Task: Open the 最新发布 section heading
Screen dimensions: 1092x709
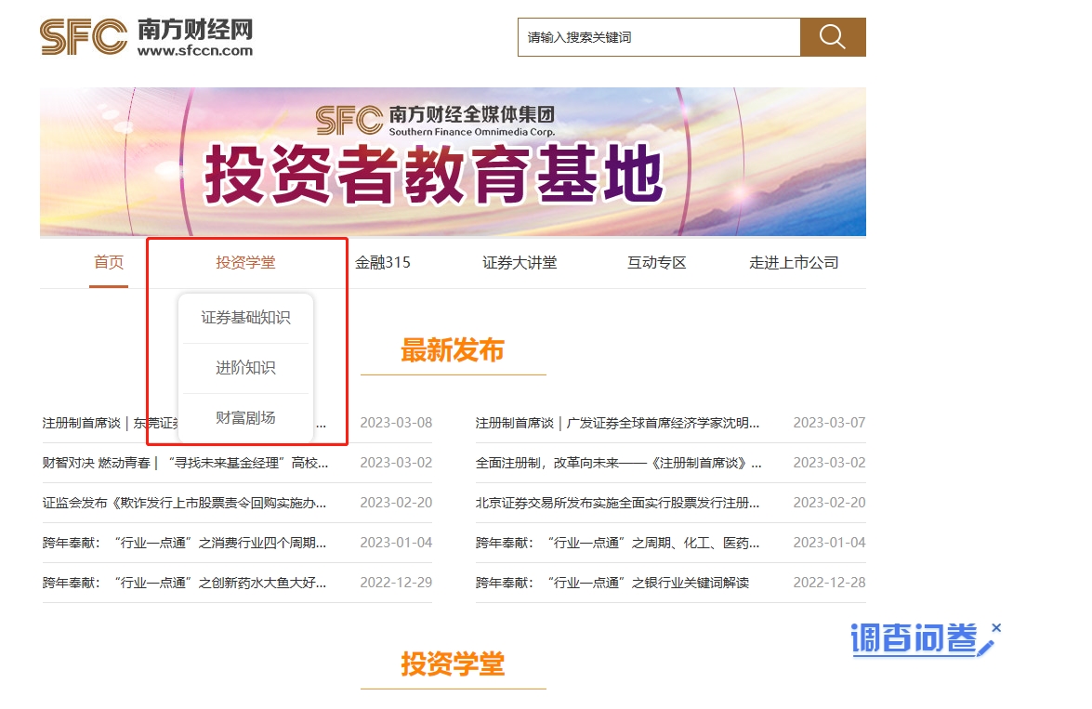Action: [453, 350]
